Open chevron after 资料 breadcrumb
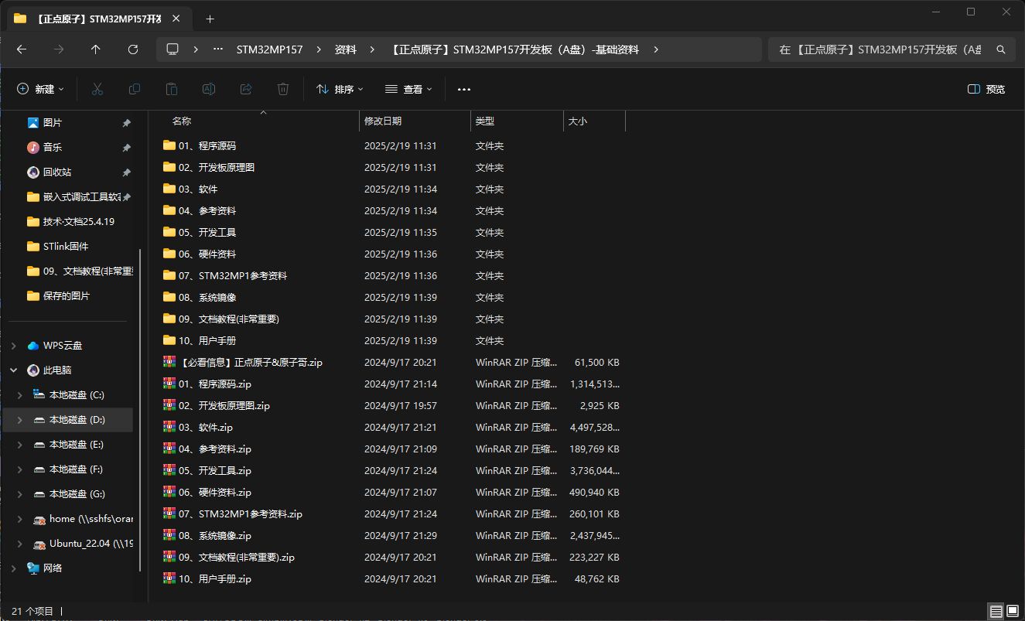This screenshot has width=1025, height=621. (x=372, y=49)
